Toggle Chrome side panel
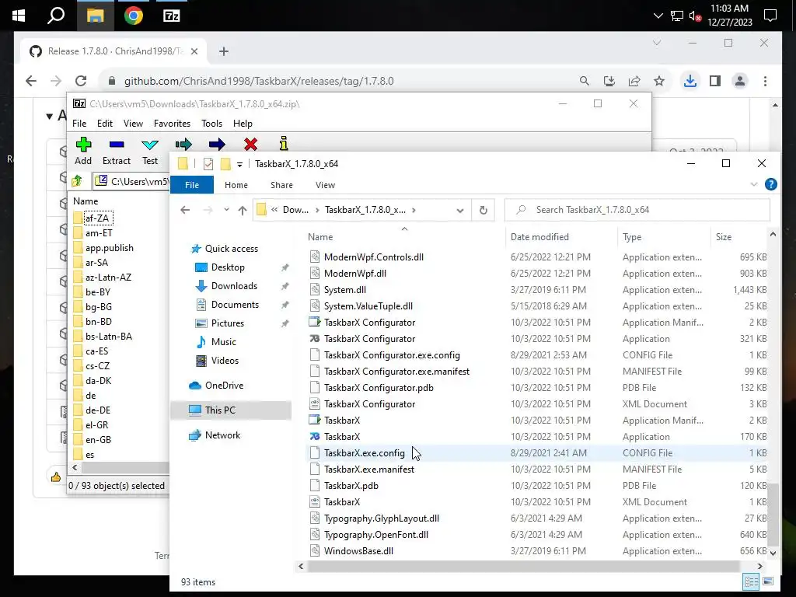Screen dimensions: 796x597 pos(715,81)
